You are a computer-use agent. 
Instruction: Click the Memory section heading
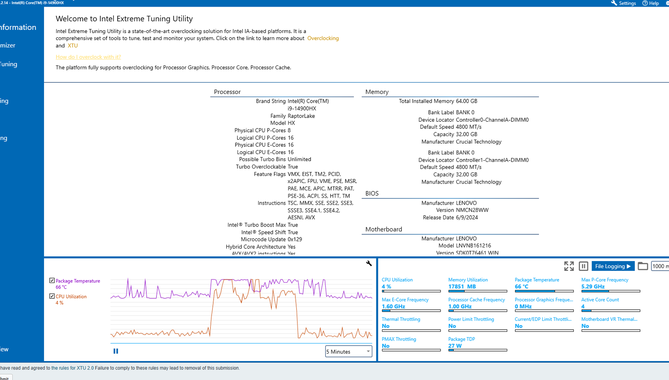tap(377, 92)
